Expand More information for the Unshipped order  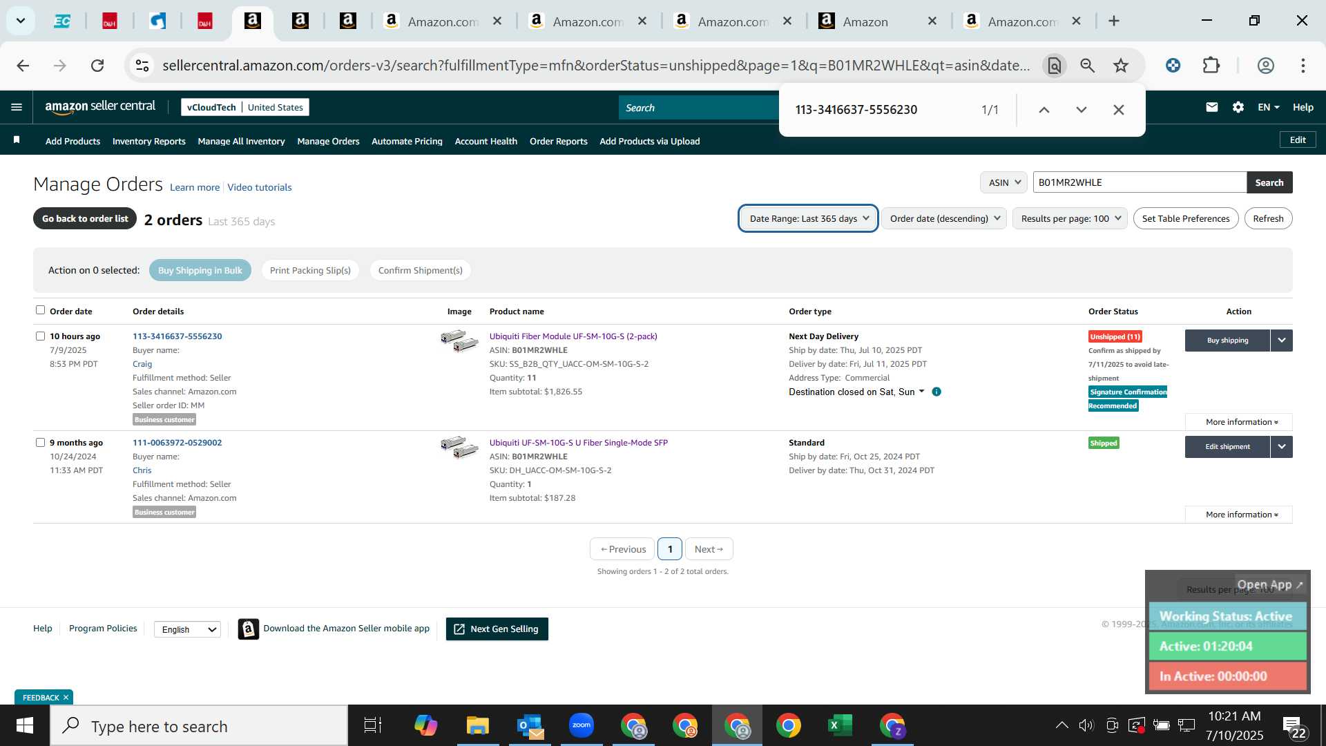(x=1239, y=422)
